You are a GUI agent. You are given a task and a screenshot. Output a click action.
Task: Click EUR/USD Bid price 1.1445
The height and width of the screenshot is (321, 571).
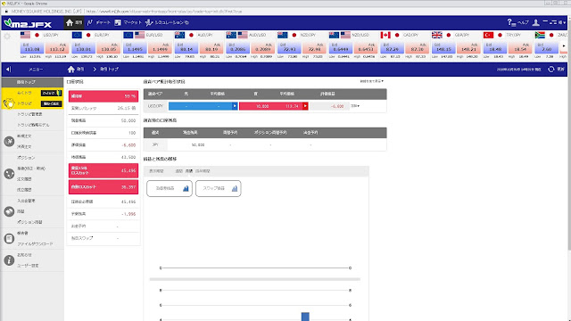click(135, 47)
